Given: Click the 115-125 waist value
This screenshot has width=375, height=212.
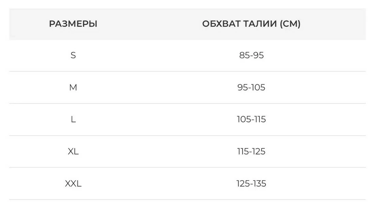Looking at the screenshot, I should pyautogui.click(x=251, y=152).
